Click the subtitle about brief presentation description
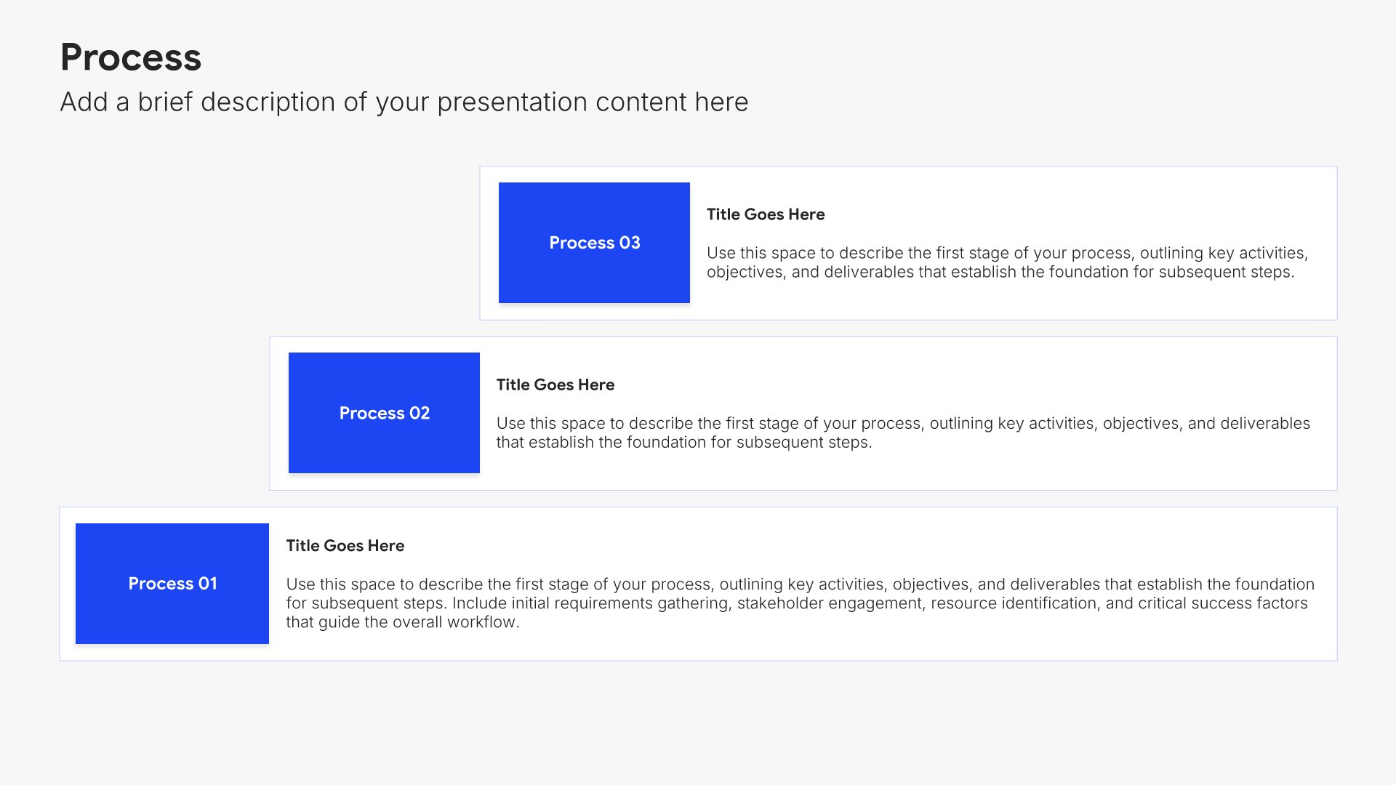Screen dimensions: 1396x785 (404, 102)
